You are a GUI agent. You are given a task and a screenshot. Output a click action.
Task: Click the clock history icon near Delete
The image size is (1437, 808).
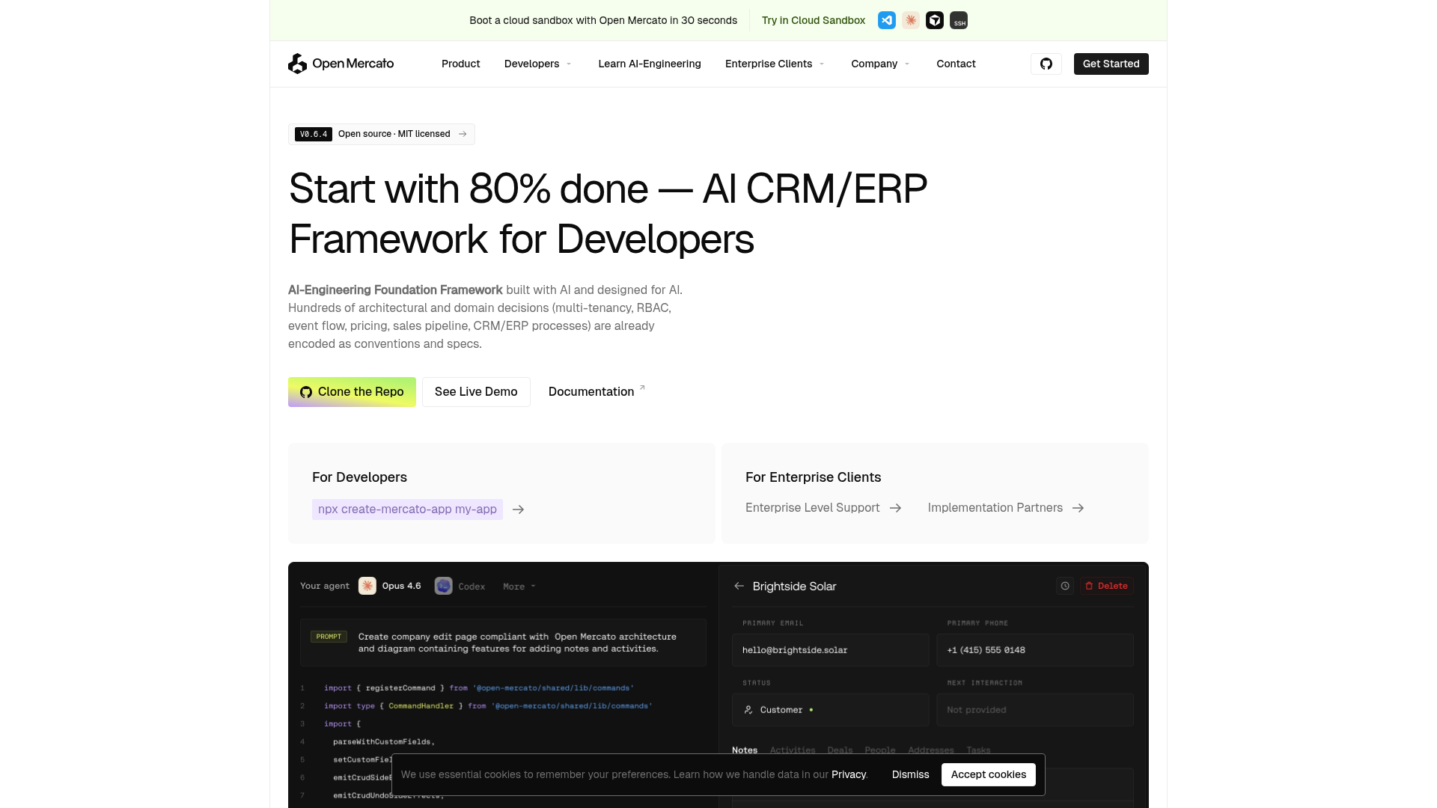coord(1065,586)
